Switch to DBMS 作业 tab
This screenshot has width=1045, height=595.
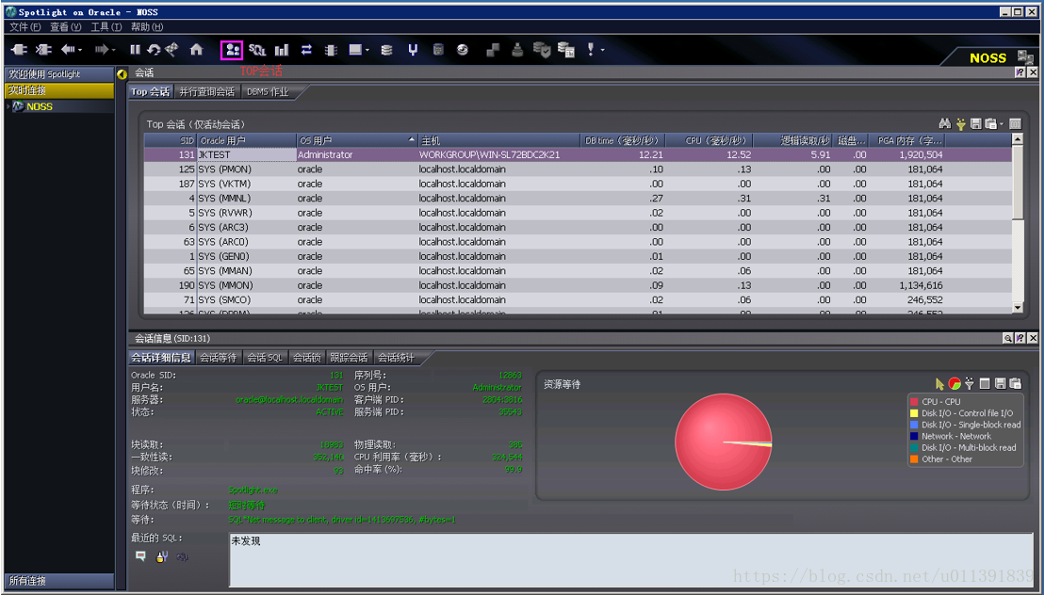click(268, 92)
